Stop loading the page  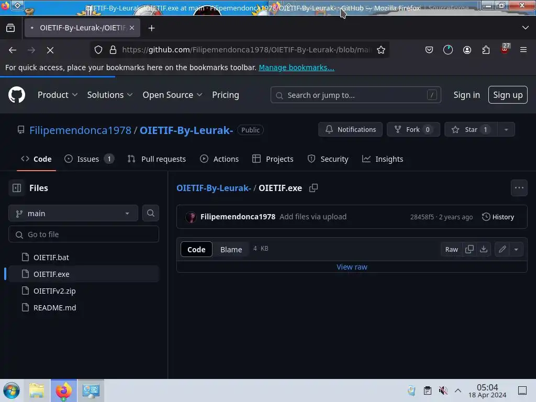tap(50, 50)
